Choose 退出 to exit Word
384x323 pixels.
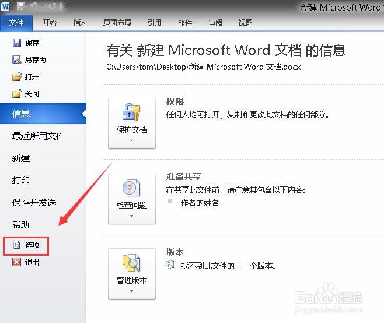tap(32, 262)
